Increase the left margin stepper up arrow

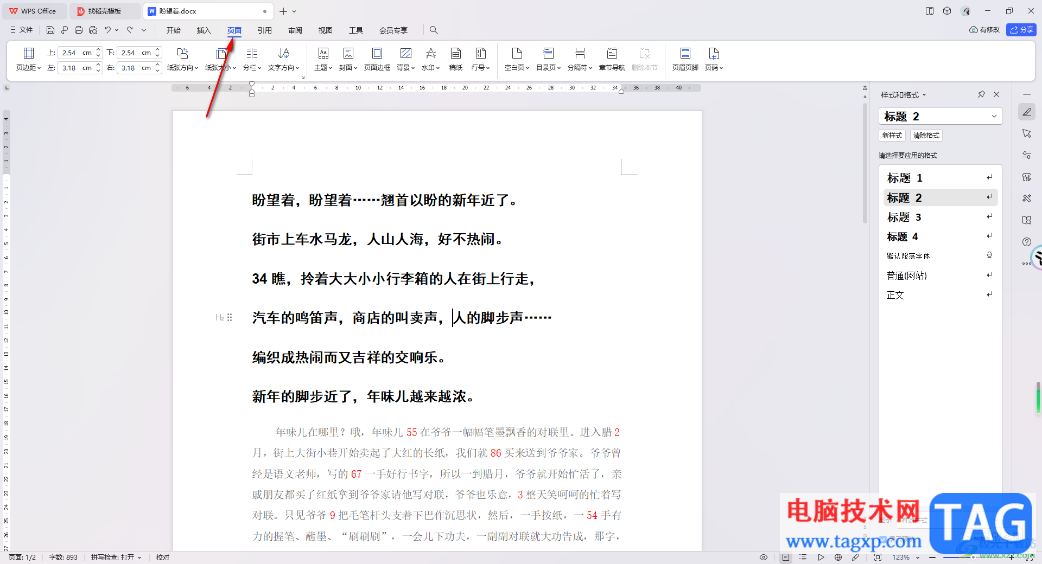coord(98,65)
